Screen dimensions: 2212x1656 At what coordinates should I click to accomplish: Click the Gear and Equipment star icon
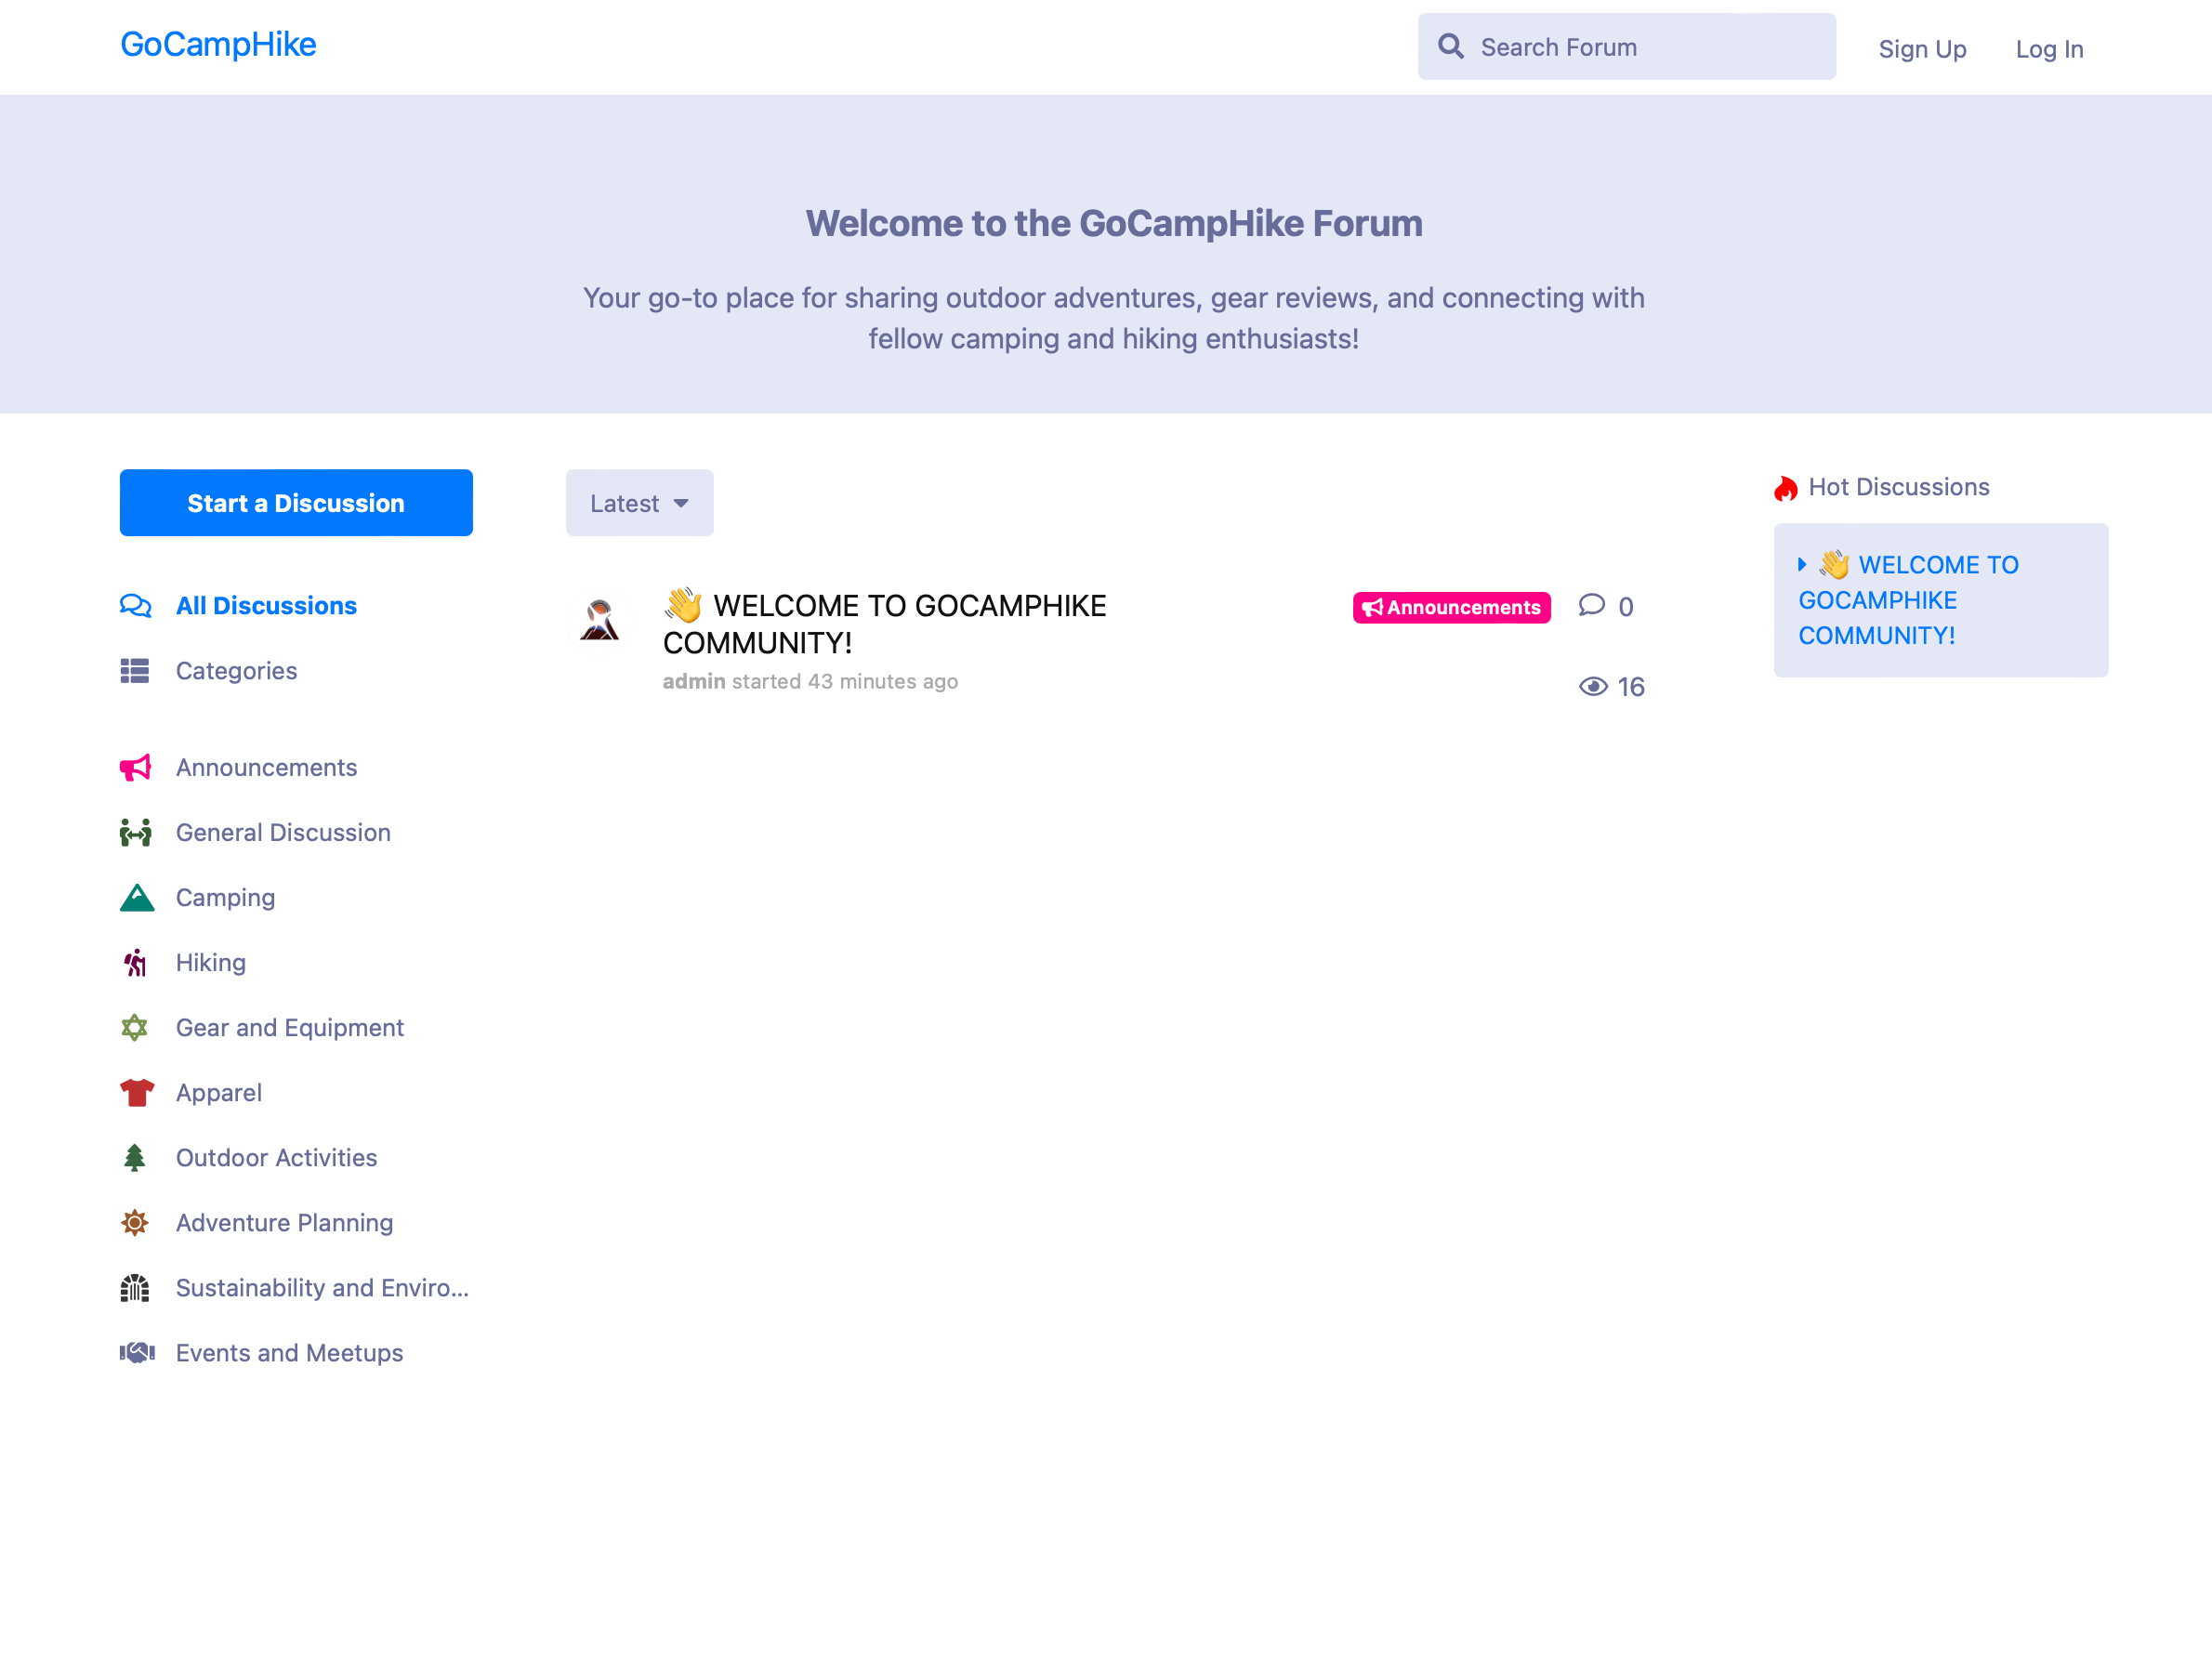[x=135, y=1028]
